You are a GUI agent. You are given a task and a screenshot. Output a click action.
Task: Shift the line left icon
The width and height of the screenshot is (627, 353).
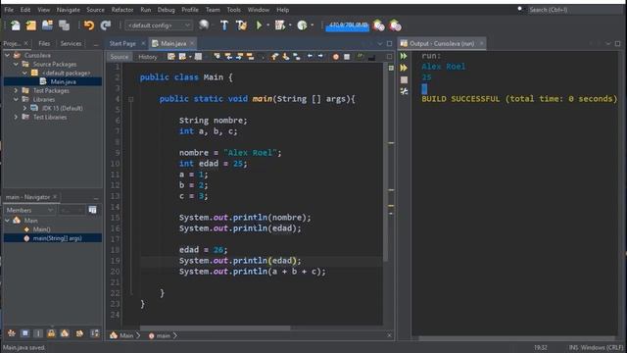pyautogui.click(x=310, y=57)
